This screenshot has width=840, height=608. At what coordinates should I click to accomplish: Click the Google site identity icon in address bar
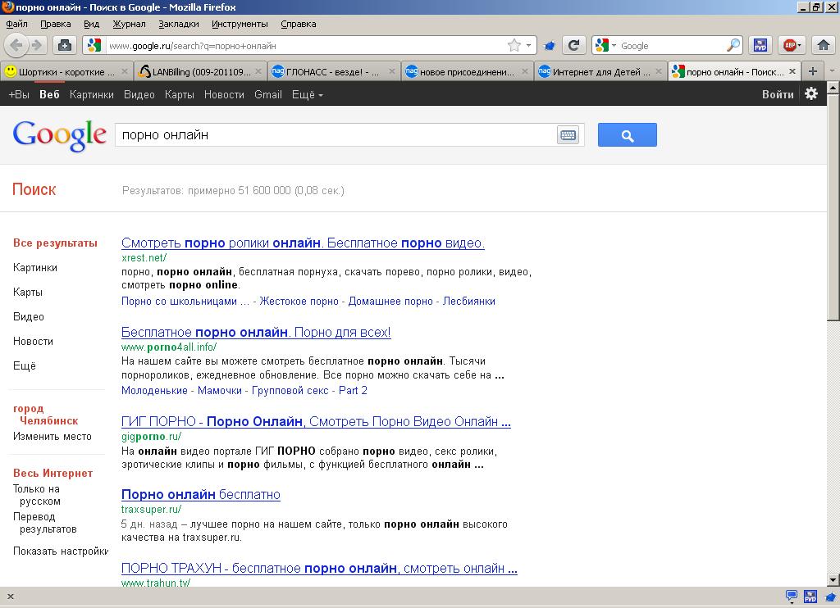[x=94, y=46]
